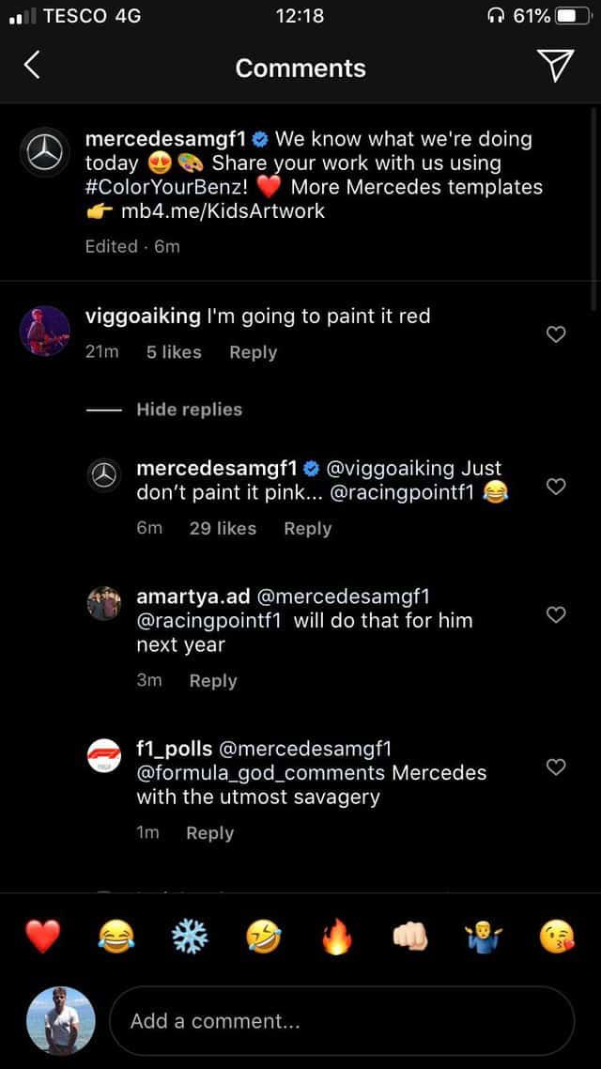Screen dimensions: 601x1069
Task: Go back using the back arrow
Action: click(32, 65)
